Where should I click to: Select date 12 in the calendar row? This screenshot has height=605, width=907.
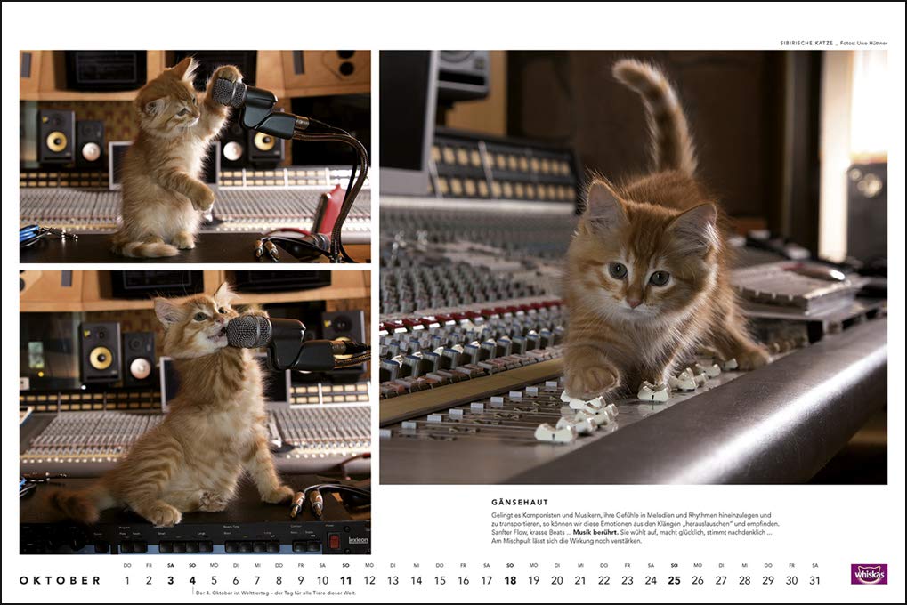click(x=369, y=580)
